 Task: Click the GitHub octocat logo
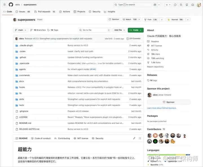coord(11,5)
